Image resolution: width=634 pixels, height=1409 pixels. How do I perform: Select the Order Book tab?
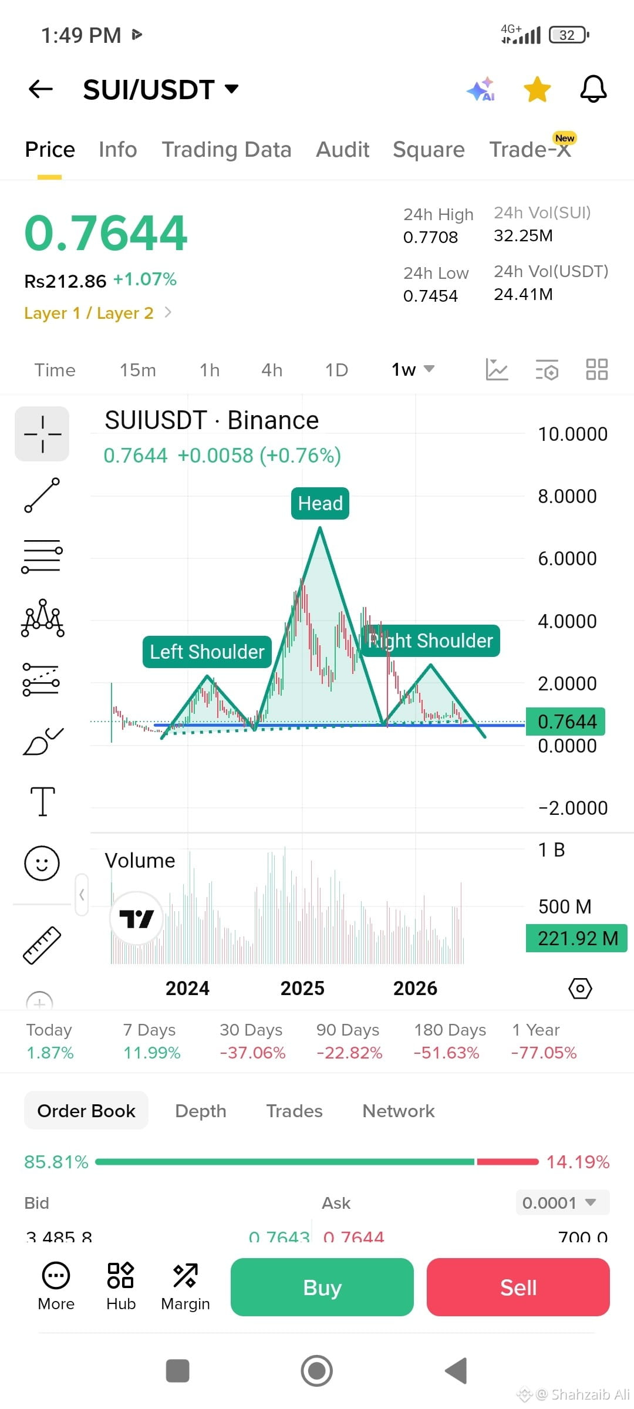click(86, 1111)
